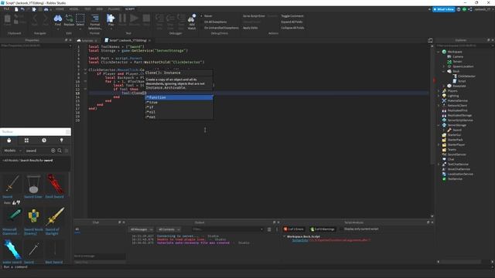
Task: Click the chat Send a message field
Action: coord(100,256)
